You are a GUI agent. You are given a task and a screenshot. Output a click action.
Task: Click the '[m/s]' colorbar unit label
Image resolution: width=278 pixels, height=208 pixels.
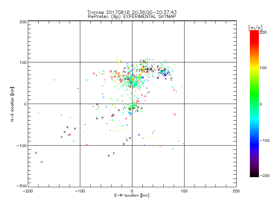pyautogui.click(x=255, y=28)
